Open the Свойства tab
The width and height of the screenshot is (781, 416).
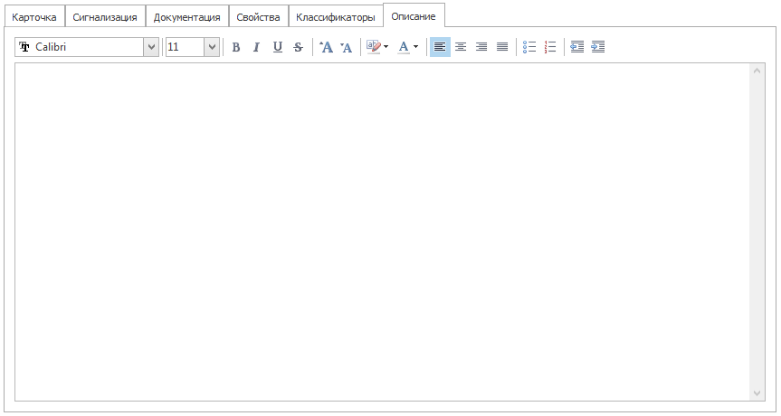(x=258, y=17)
